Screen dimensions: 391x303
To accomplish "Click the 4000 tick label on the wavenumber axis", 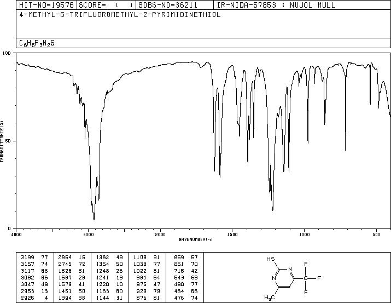I will [x=16, y=235].
